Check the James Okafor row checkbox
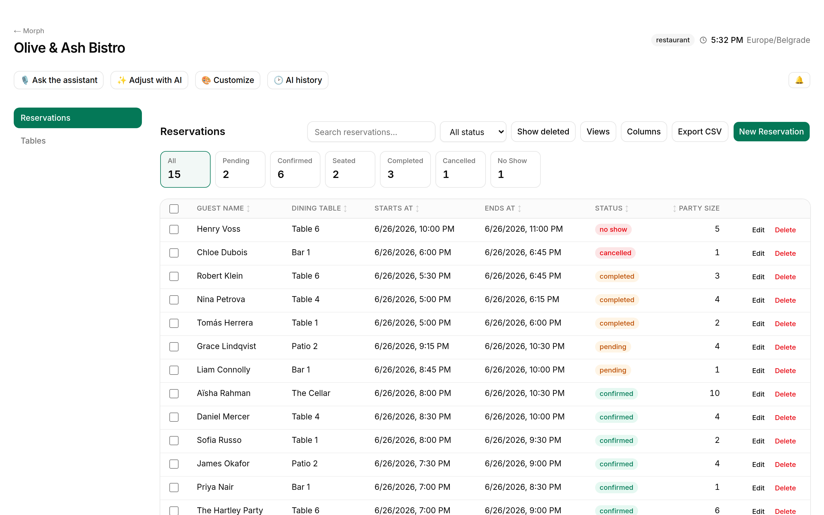 174,464
